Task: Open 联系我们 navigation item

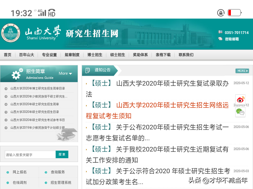Action: click(x=186, y=55)
